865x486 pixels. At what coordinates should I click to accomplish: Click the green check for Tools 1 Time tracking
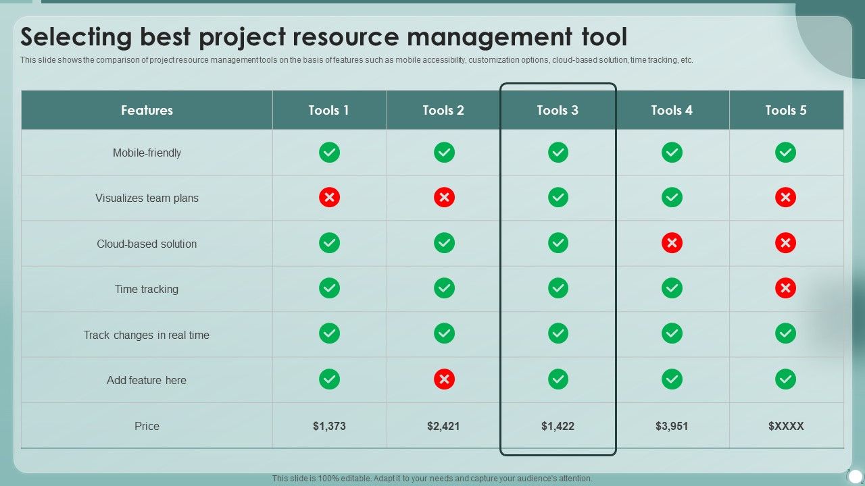click(x=329, y=288)
